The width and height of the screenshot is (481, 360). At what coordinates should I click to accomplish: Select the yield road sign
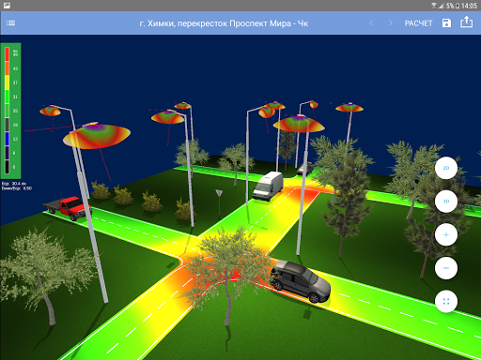(x=219, y=193)
